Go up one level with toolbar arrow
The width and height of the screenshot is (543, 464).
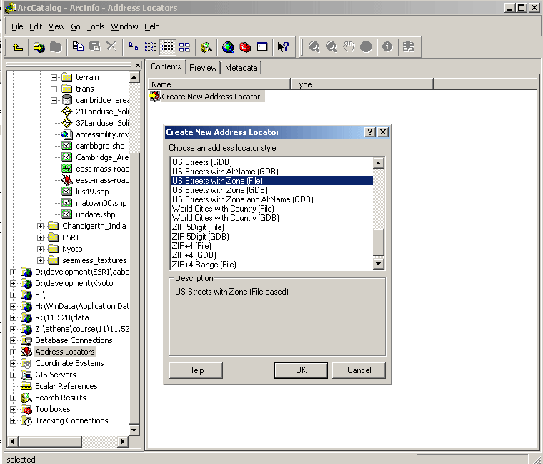[x=18, y=46]
